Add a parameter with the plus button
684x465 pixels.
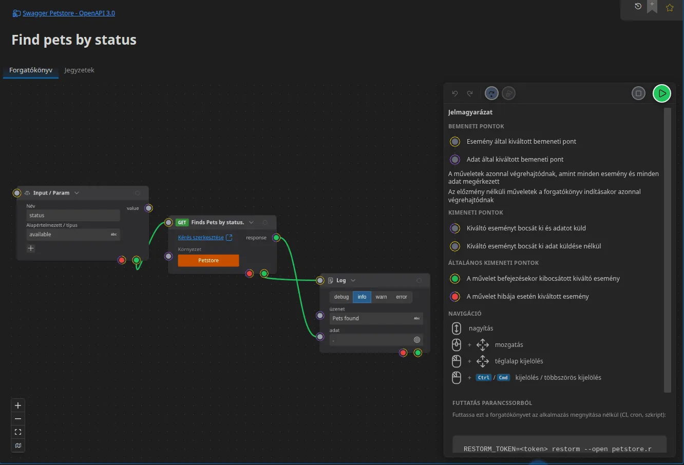pyautogui.click(x=31, y=248)
